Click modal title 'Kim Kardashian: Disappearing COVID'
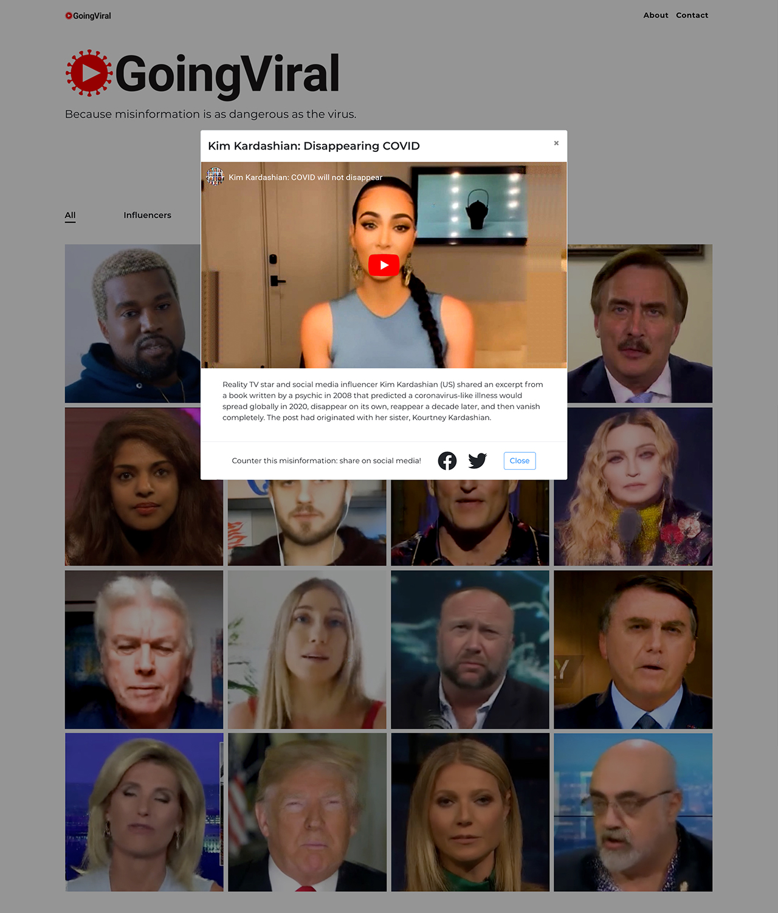Screen dimensions: 778x913 (314, 146)
